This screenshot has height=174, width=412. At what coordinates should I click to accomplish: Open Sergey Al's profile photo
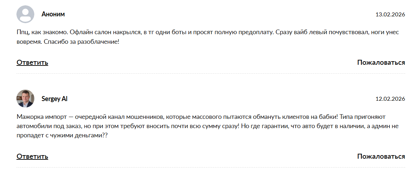click(25, 99)
